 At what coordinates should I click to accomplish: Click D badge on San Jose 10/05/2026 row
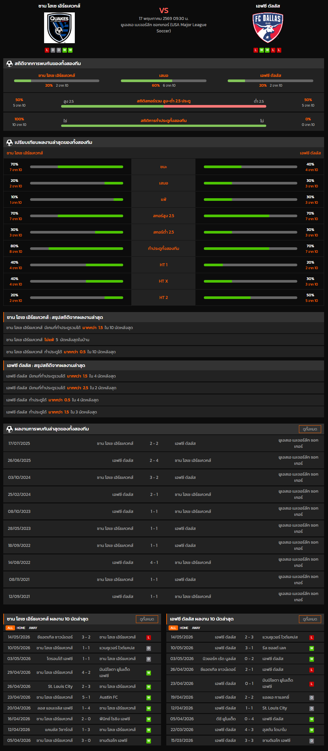pos(149,648)
